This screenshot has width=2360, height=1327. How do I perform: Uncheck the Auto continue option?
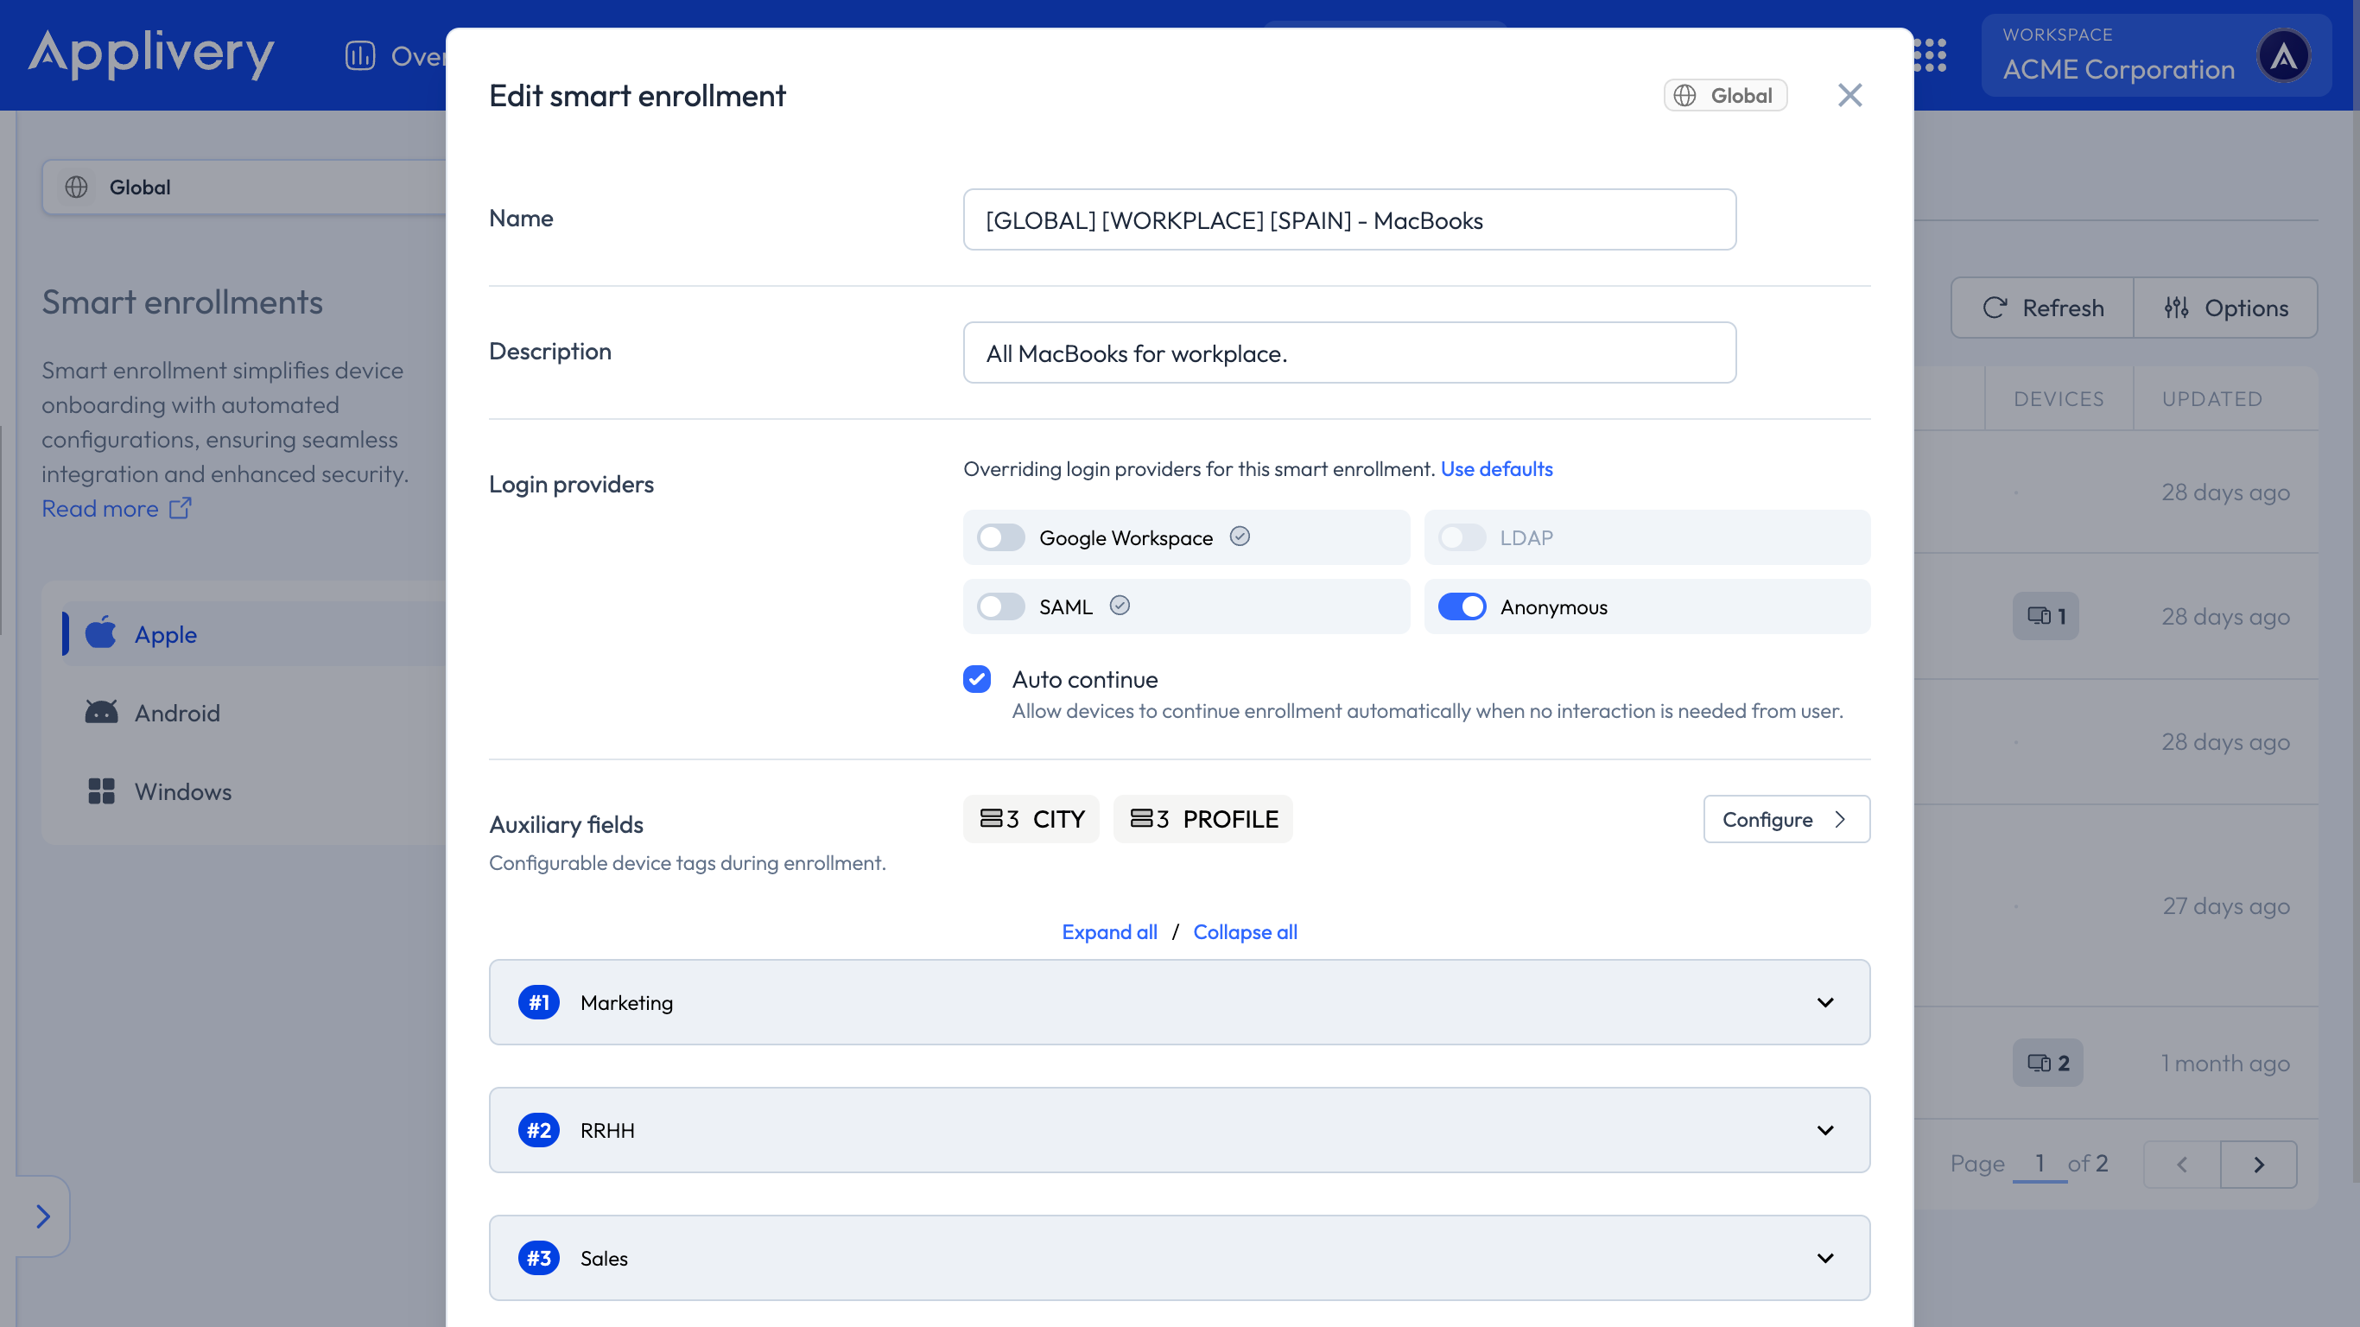tap(977, 679)
